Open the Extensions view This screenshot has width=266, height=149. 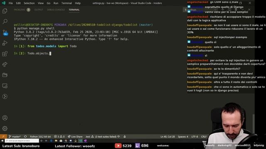pyautogui.click(x=5, y=54)
